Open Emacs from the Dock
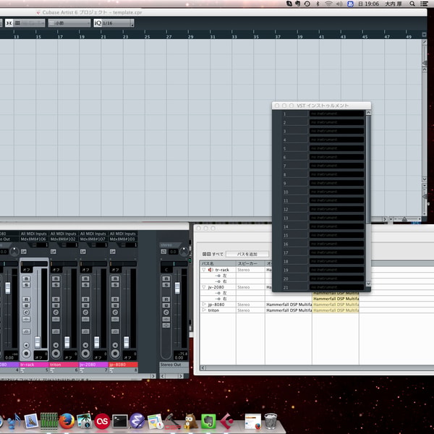Viewport: 434px width, 434px height. point(137,421)
